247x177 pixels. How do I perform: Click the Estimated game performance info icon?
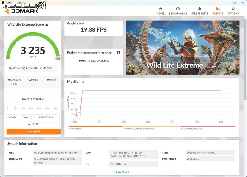[118, 53]
